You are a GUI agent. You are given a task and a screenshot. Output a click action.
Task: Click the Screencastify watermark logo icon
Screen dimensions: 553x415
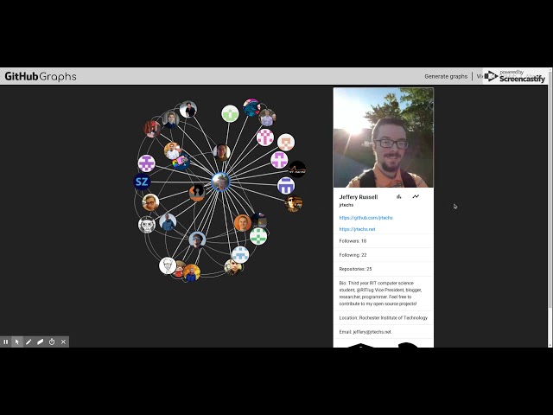coord(491,76)
